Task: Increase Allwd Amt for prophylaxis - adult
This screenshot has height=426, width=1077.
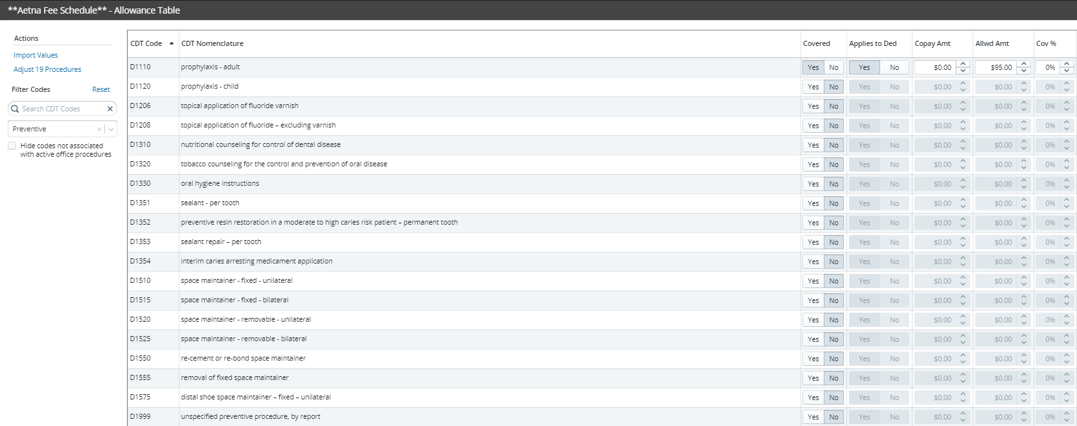Action: click(1024, 64)
